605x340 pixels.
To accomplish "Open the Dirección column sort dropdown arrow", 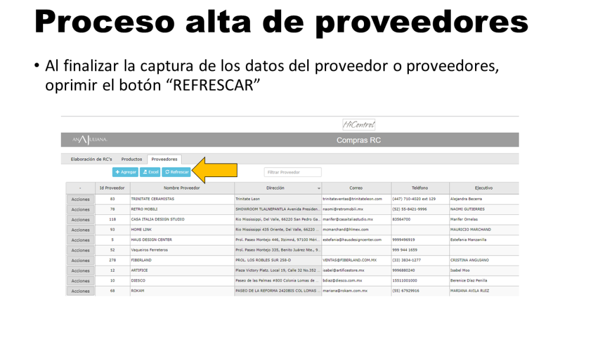I will pyautogui.click(x=319, y=188).
